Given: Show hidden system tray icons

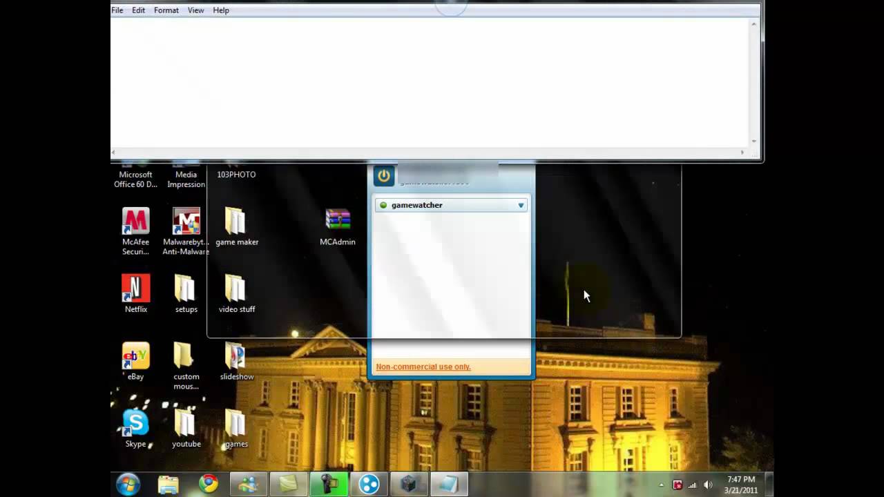Looking at the screenshot, I should [x=662, y=485].
